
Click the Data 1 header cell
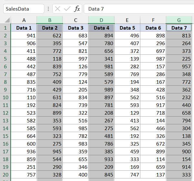click(x=24, y=28)
